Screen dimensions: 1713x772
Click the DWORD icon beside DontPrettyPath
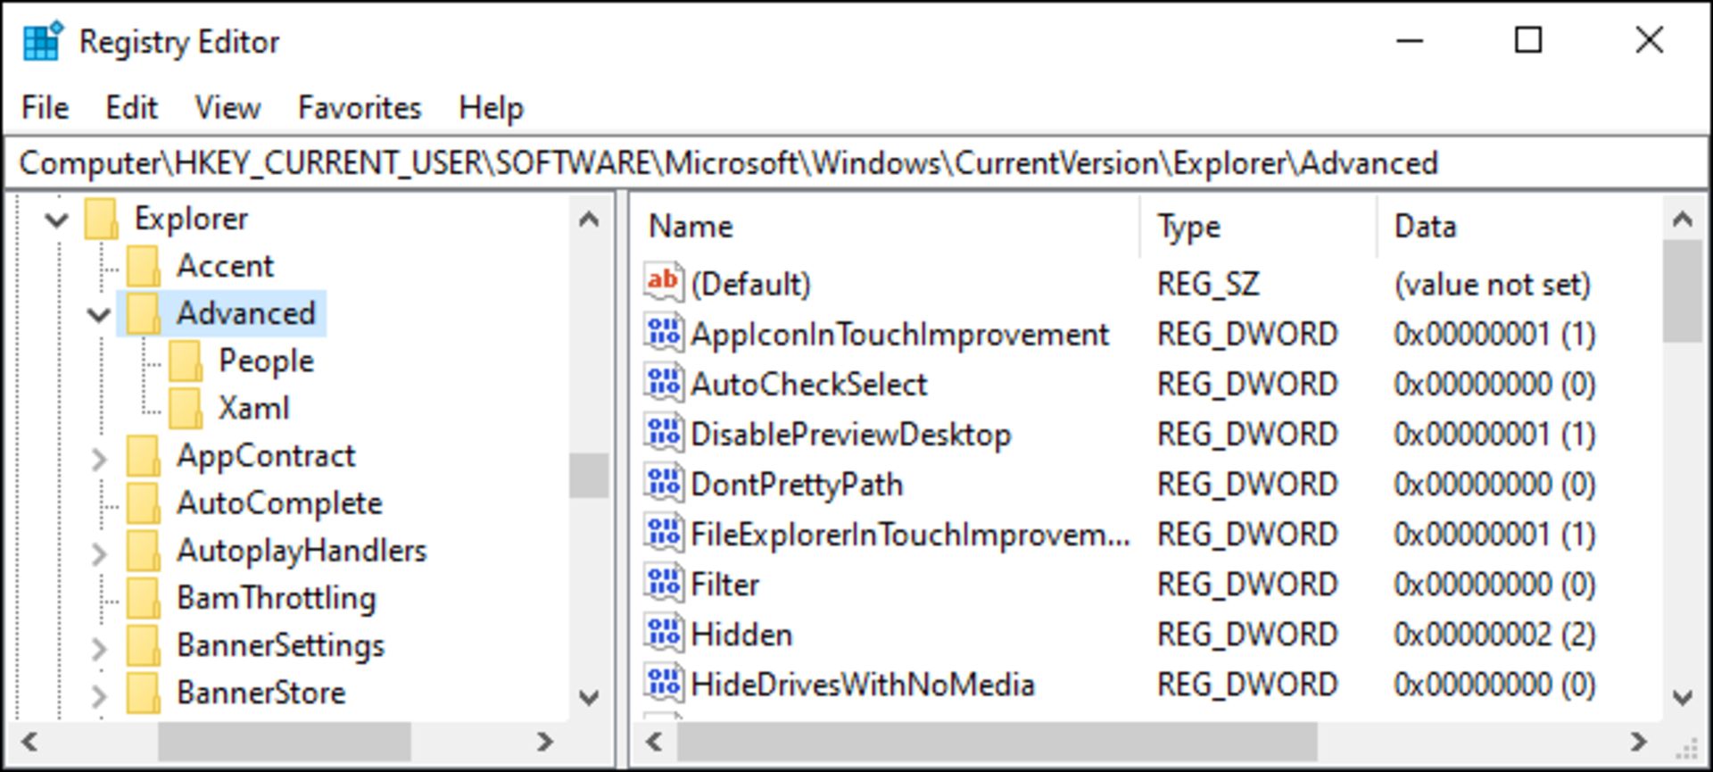pyautogui.click(x=664, y=482)
